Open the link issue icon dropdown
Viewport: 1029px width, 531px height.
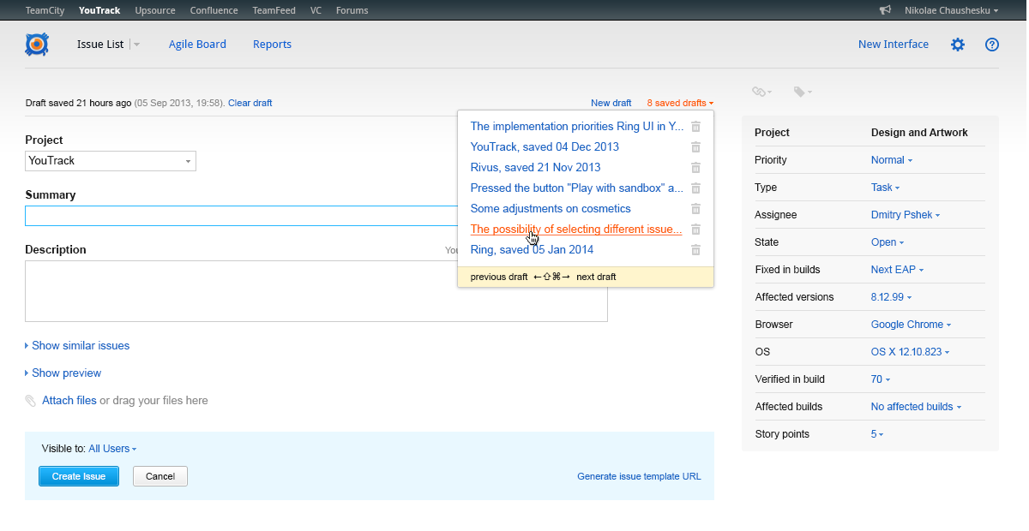click(761, 92)
